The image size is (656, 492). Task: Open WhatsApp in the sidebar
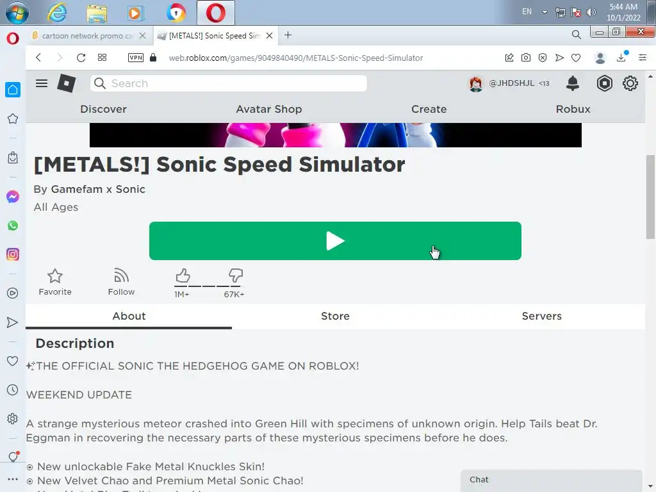point(13,225)
